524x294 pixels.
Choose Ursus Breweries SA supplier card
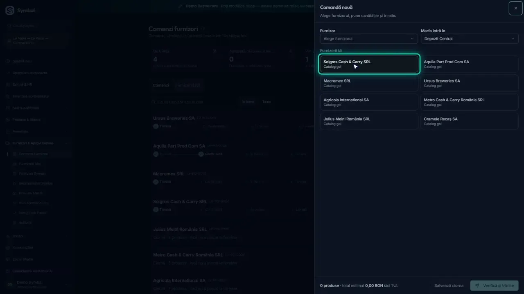click(x=470, y=83)
